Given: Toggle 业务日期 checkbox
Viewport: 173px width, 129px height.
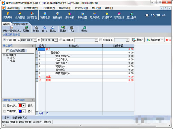Looking at the screenshot, I should coord(4,40).
